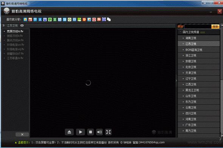The height and width of the screenshot is (148, 223).
Task: Close the player with red X button
Action: coord(220,11)
